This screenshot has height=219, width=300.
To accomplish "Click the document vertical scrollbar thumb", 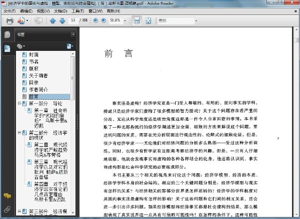I will click(x=296, y=40).
